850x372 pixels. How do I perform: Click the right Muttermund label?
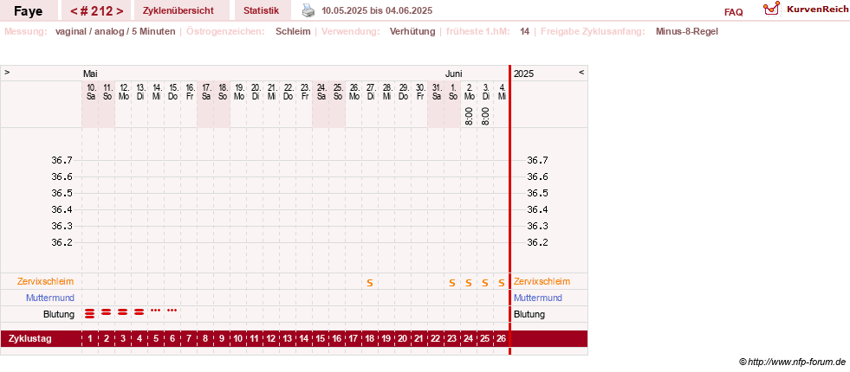point(538,298)
